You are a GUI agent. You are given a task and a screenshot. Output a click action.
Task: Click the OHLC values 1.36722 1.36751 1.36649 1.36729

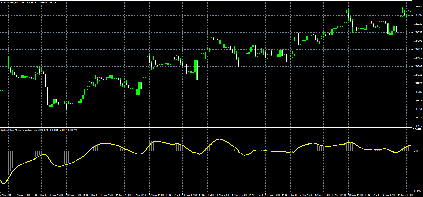coord(38,2)
